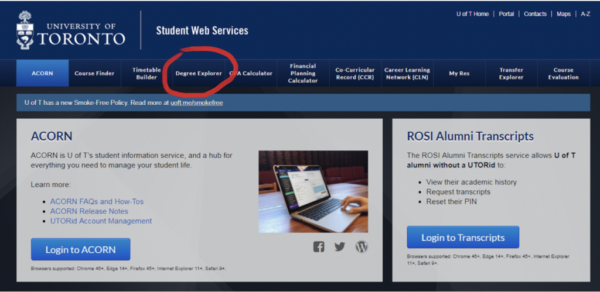Open ACORN FAQs and How-Tos link
600x292 pixels.
tap(97, 201)
